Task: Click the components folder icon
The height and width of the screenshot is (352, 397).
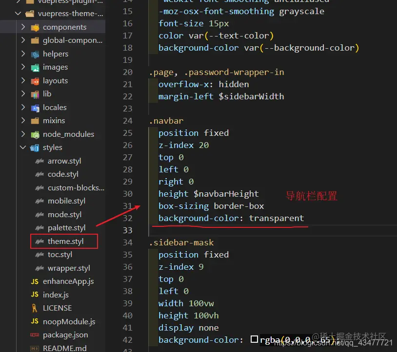Action: point(35,27)
